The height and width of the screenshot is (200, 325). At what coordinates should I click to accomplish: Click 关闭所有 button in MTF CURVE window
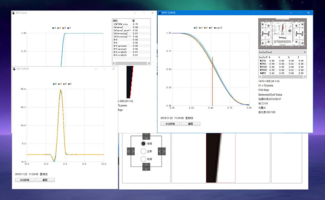click(169, 123)
